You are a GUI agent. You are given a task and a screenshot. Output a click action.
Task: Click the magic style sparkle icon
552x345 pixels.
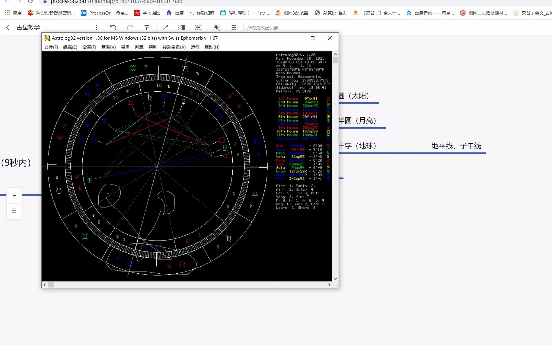(217, 27)
